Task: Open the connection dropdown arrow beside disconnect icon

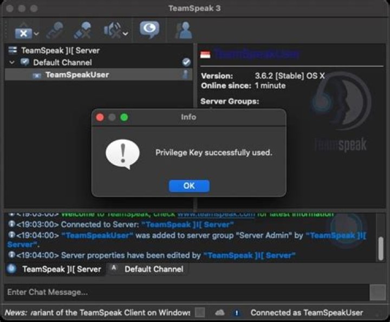Action: pos(37,34)
